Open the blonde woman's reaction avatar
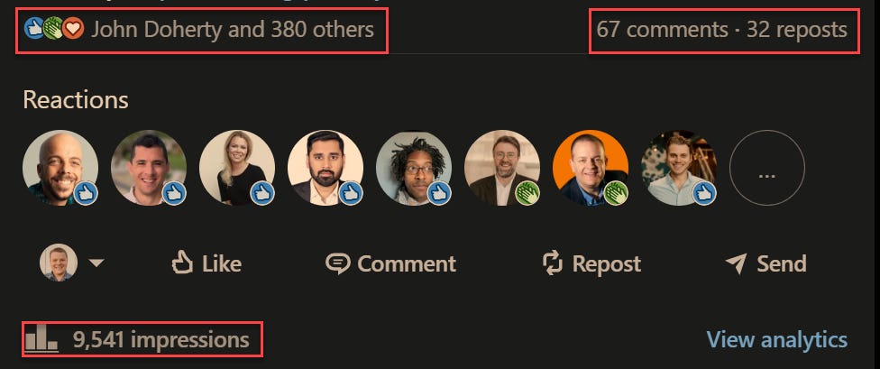This screenshot has width=880, height=369. pos(237,168)
